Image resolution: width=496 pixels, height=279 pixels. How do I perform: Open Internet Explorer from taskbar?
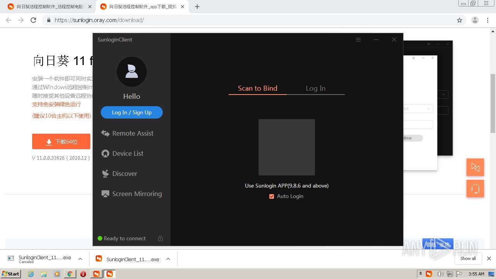click(x=31, y=274)
